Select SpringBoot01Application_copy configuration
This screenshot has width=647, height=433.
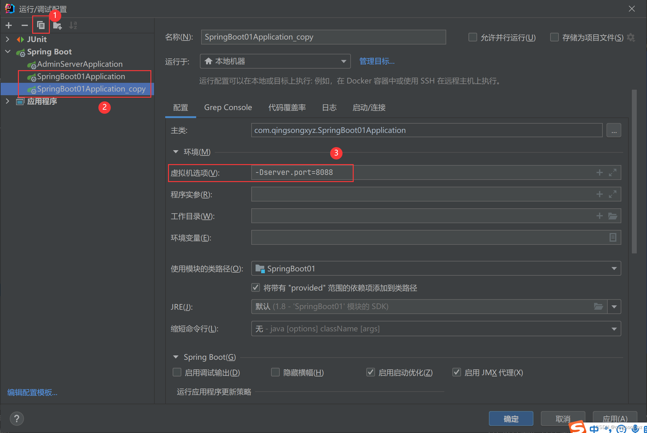(x=91, y=89)
